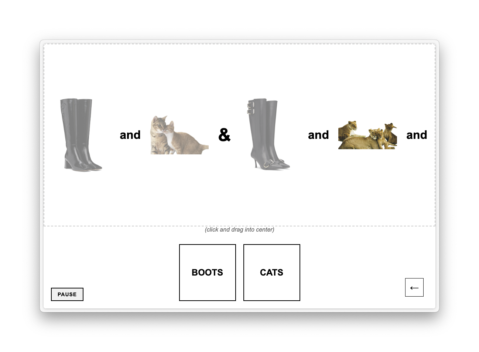Viewport: 479px width, 352px height.
Task: Click the last 'and' after lion cubs
Action: (417, 135)
